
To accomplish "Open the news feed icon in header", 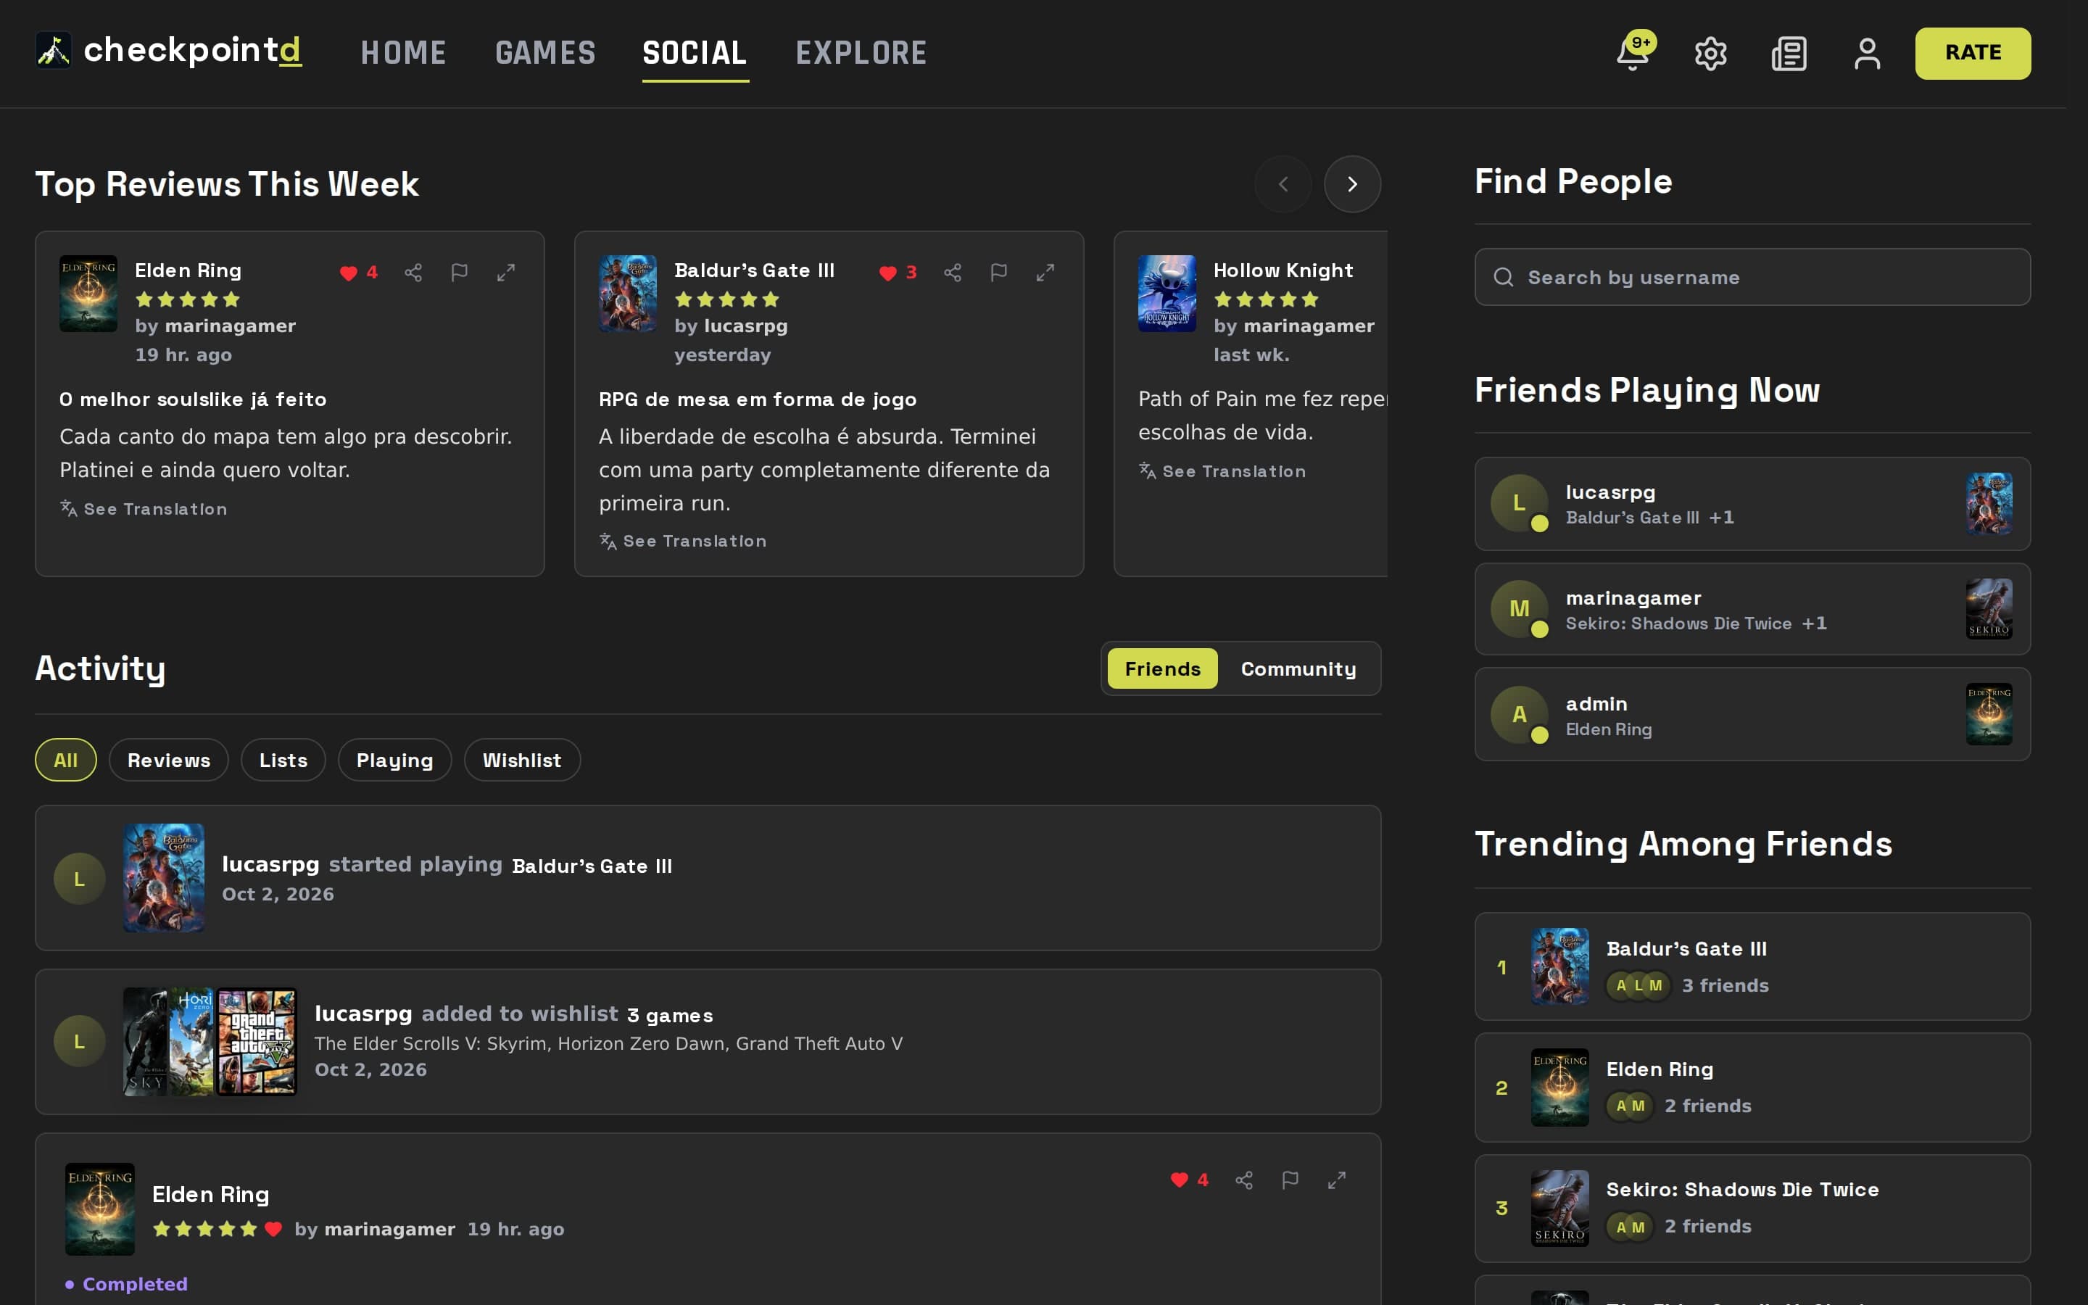I will click(x=1789, y=54).
